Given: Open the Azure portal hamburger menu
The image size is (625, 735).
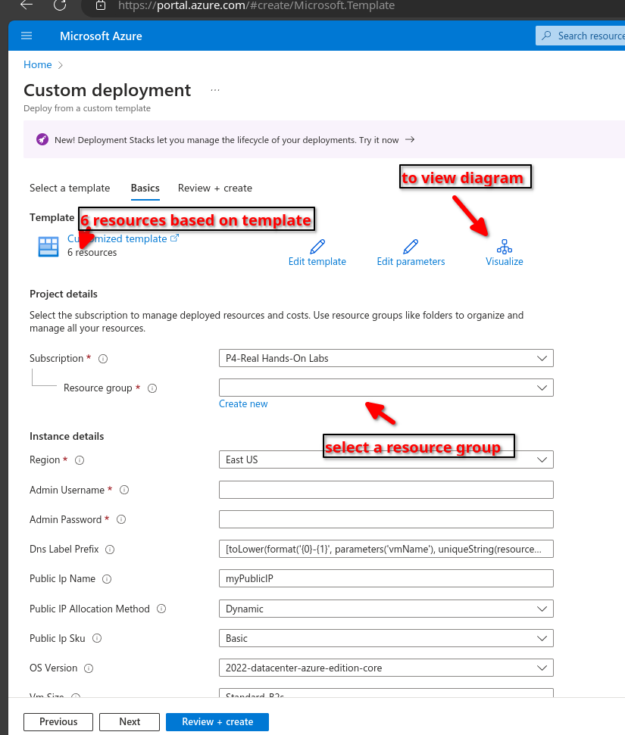Looking at the screenshot, I should click(x=27, y=36).
